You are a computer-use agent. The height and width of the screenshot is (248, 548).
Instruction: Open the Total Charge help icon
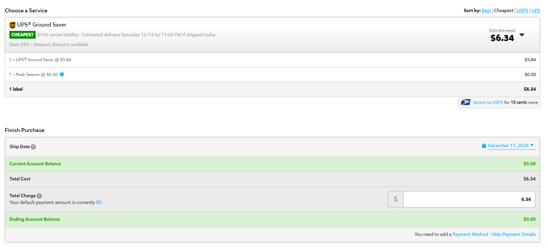39,196
